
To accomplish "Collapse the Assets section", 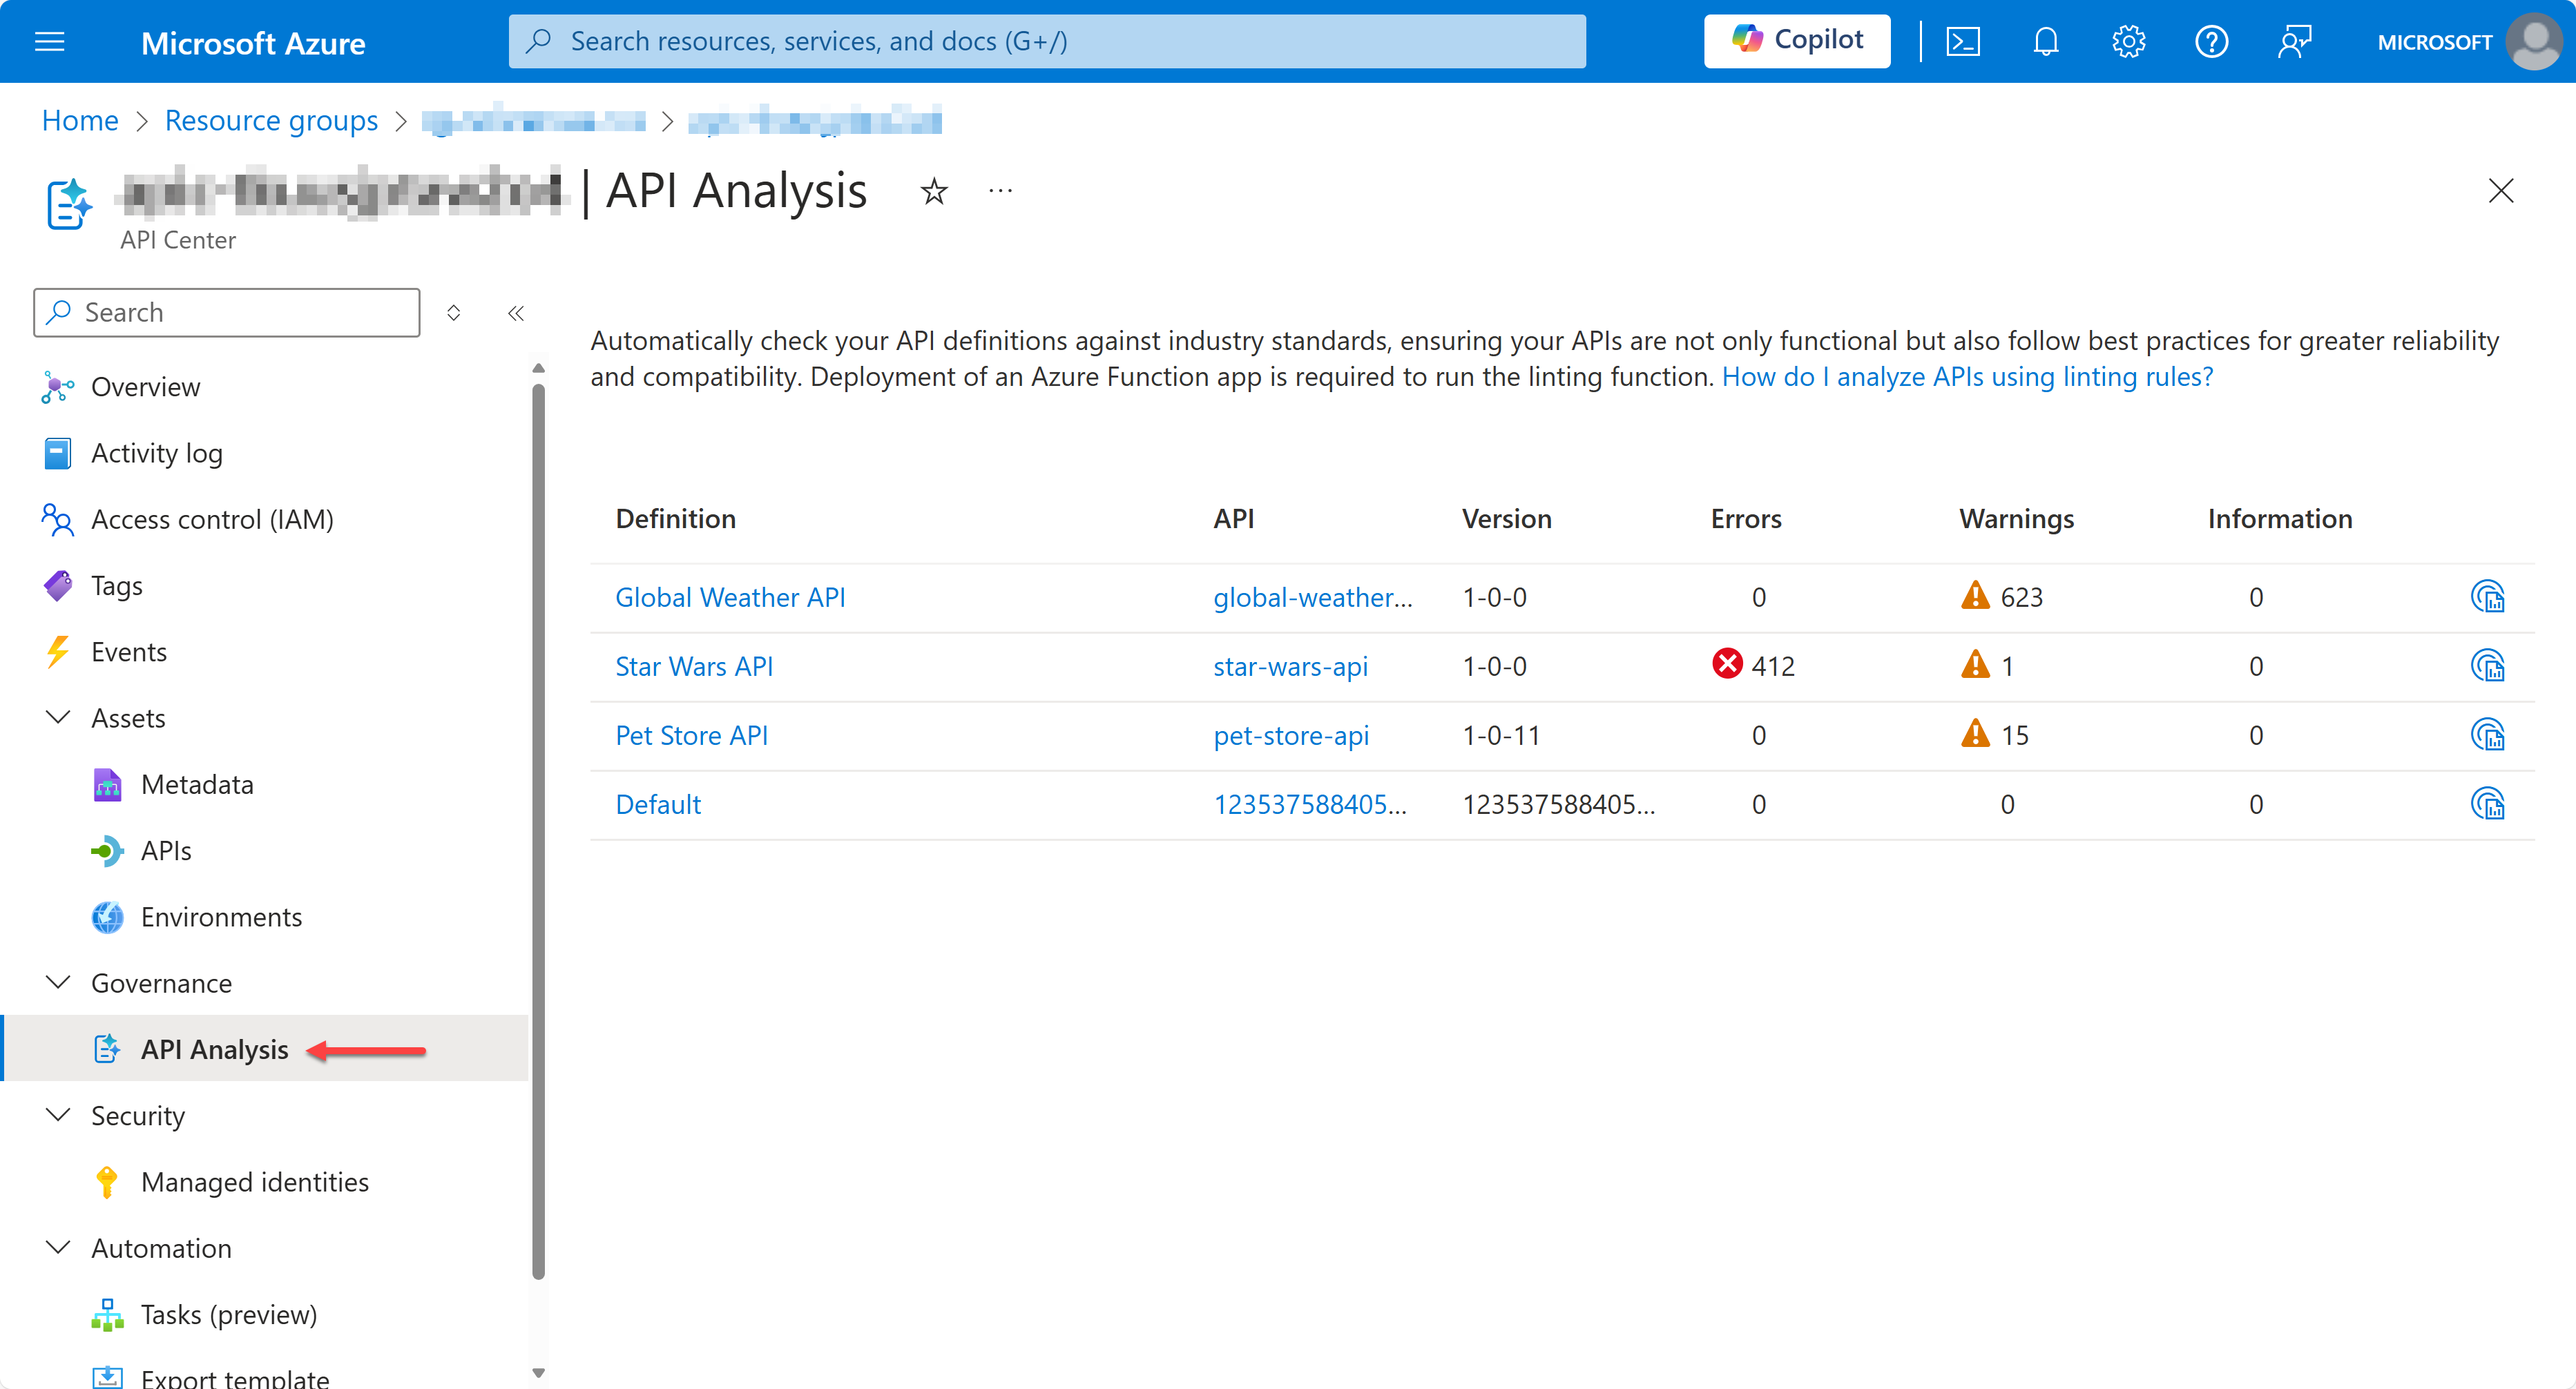I will coord(59,717).
